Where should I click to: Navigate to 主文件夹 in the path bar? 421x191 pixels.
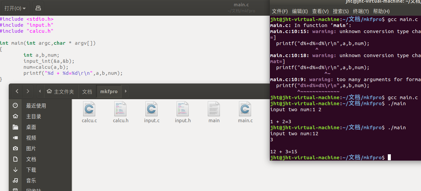click(x=60, y=91)
